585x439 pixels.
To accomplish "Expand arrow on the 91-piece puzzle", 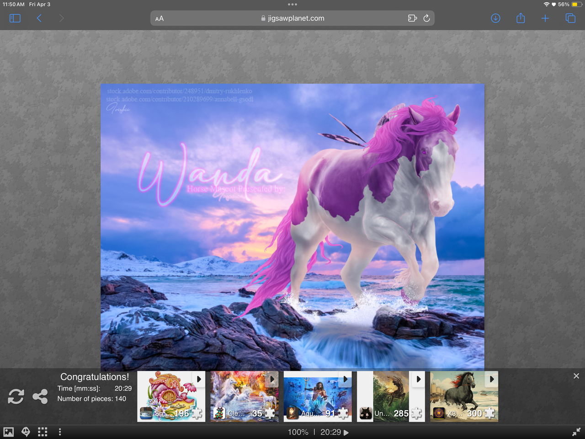I will coord(345,379).
